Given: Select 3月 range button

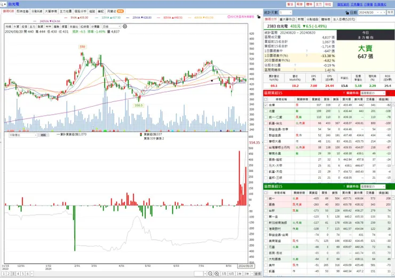Looking at the screenshot, I should click(x=224, y=274).
